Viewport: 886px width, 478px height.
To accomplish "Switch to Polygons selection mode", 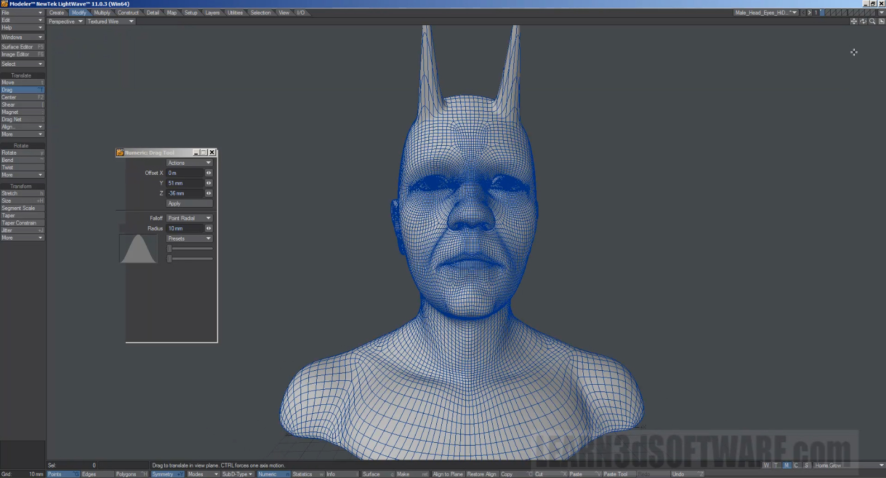I will coord(131,474).
